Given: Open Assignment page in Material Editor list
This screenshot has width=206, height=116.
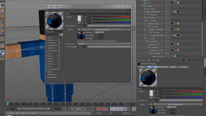Looking at the screenshot, I should 52,77.
